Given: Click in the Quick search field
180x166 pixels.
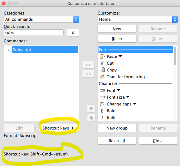Looking at the screenshot, I should pos(34,33).
